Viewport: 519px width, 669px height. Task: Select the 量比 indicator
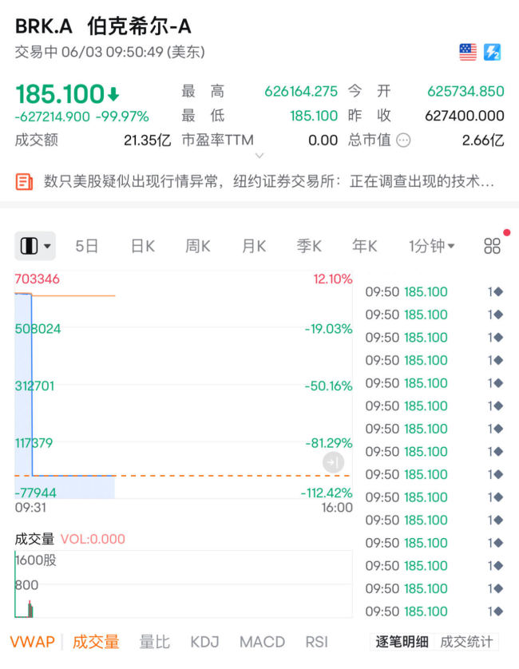155,642
